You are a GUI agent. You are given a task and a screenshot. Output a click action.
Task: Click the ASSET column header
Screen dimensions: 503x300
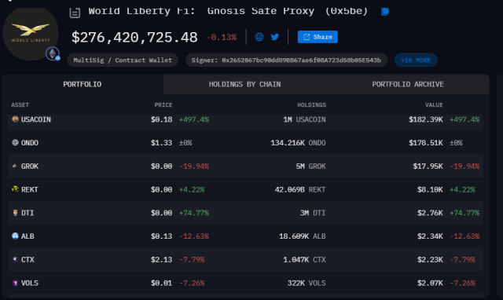20,104
